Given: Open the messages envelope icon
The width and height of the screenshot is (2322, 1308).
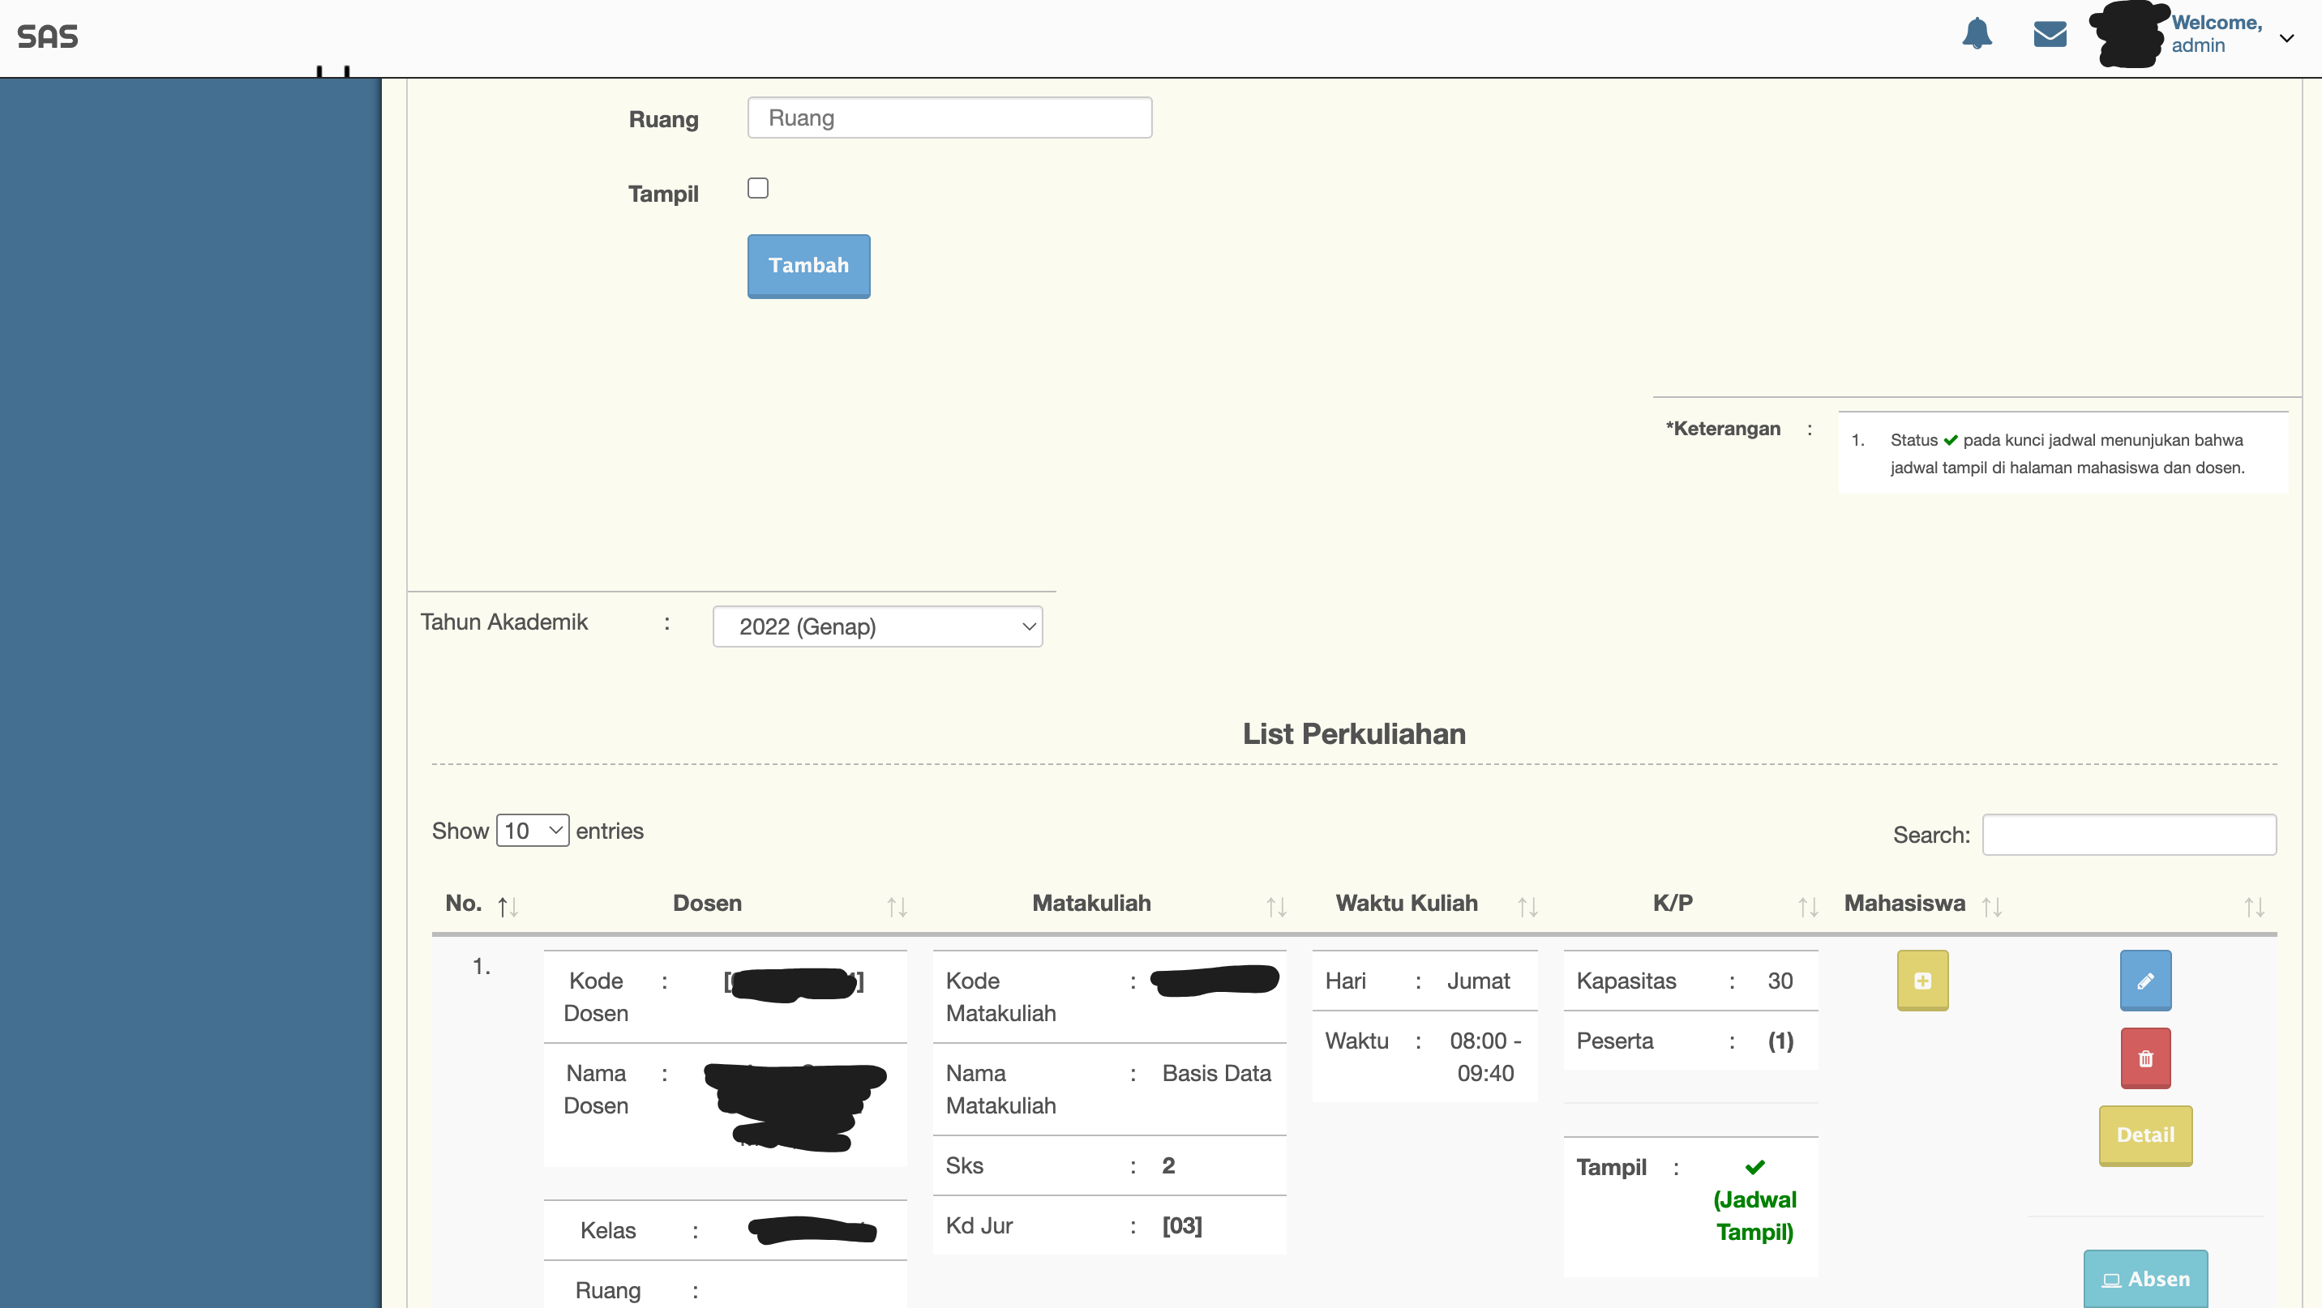Looking at the screenshot, I should coord(2050,34).
